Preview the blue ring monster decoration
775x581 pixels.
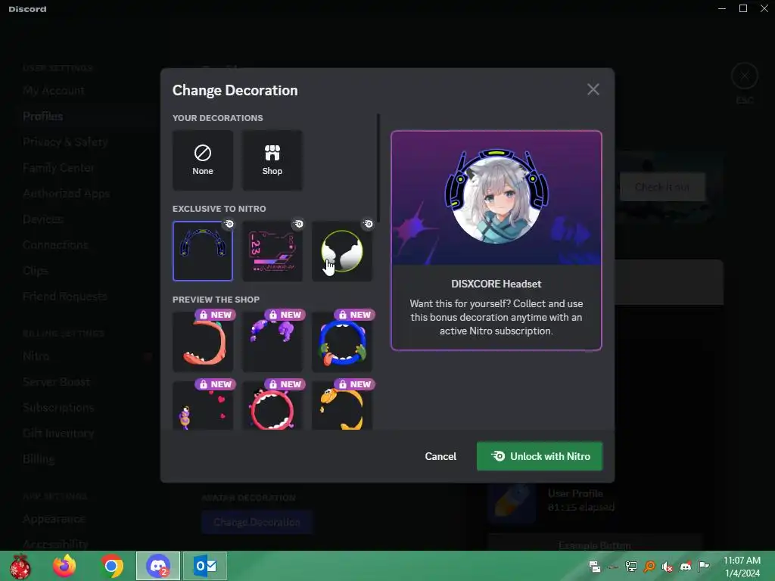pos(342,342)
